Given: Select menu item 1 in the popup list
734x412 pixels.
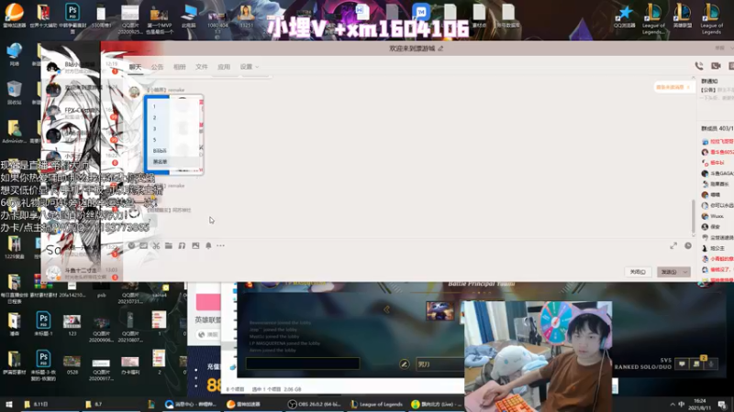Looking at the screenshot, I should (x=171, y=106).
